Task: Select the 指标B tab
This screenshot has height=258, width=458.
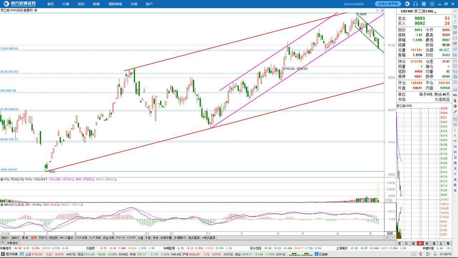Action: (x=15, y=238)
